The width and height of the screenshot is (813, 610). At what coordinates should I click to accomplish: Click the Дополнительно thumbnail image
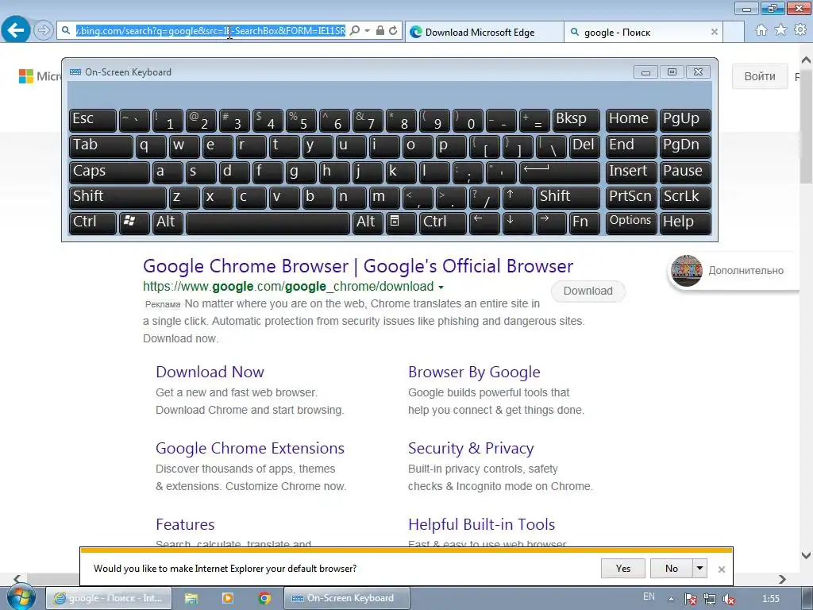tap(687, 270)
